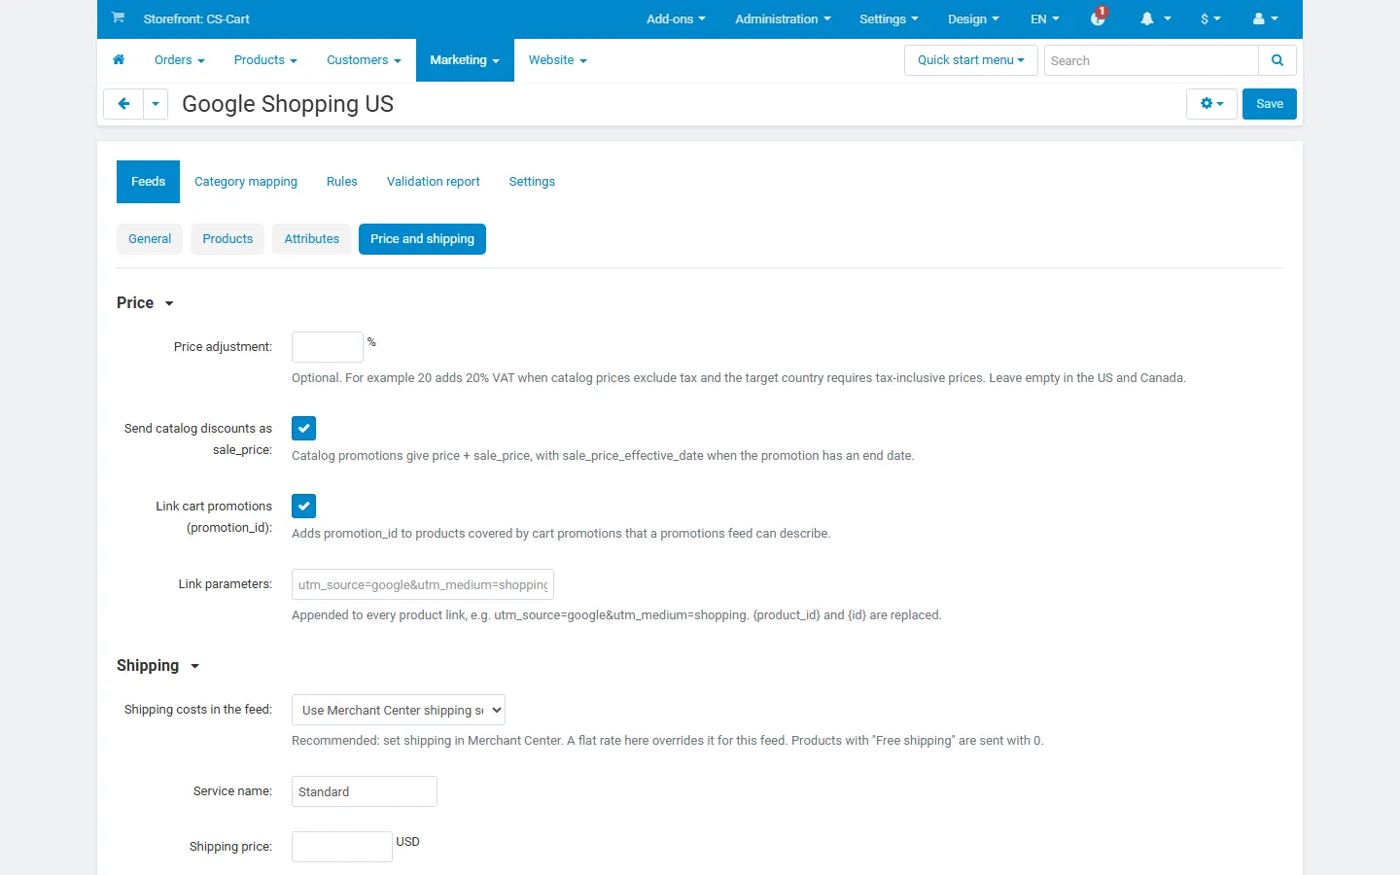Click the search magnifier button
This screenshot has height=875, width=1400.
click(x=1277, y=60)
